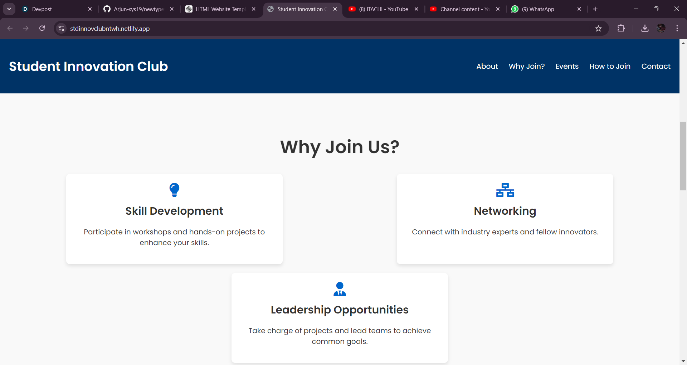Close the ITACHI YouTube tab

click(416, 9)
